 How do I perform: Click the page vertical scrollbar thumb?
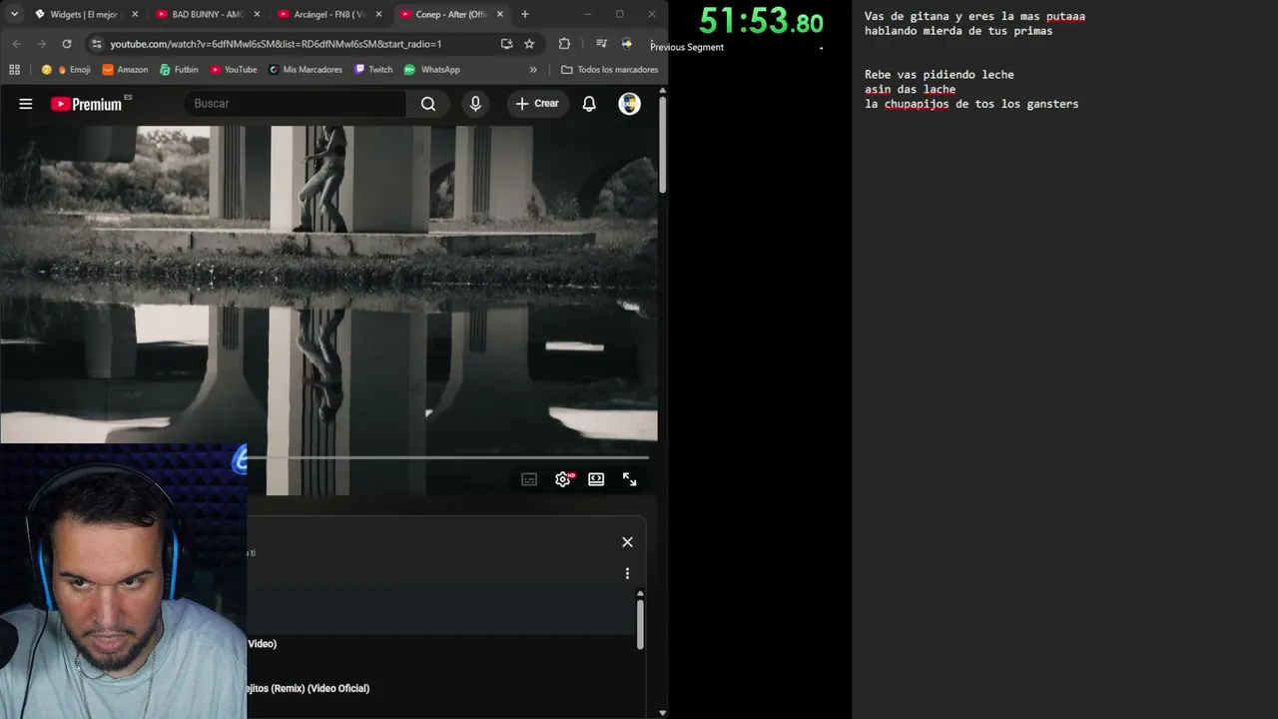(x=662, y=145)
